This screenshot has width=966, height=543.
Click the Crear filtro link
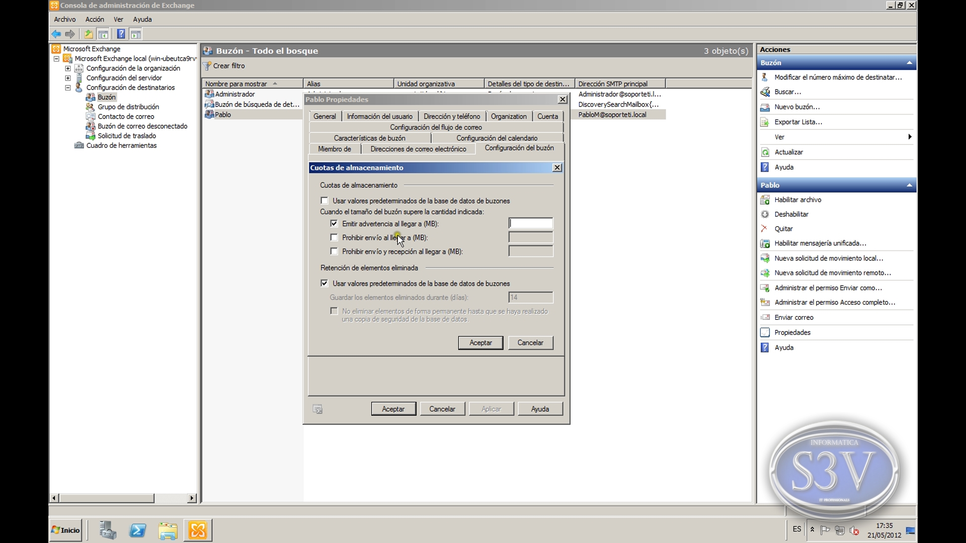pos(228,66)
